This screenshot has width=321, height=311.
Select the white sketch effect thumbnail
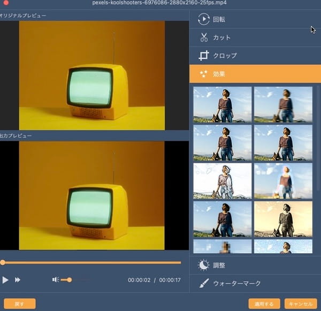[x=223, y=181]
